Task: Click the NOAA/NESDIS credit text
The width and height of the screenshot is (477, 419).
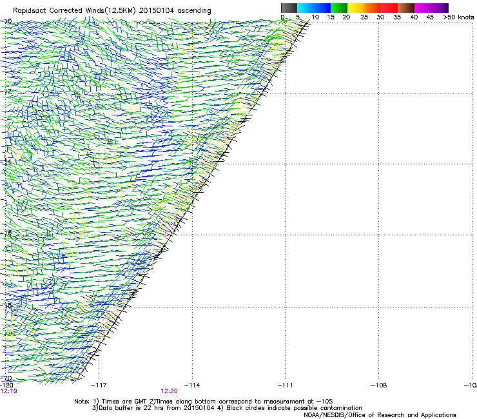Action: click(380, 415)
